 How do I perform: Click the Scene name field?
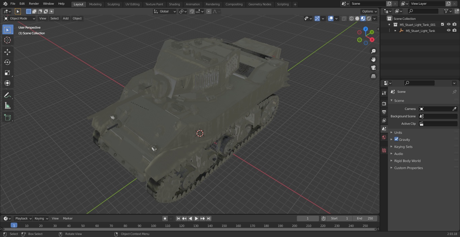pos(368,4)
